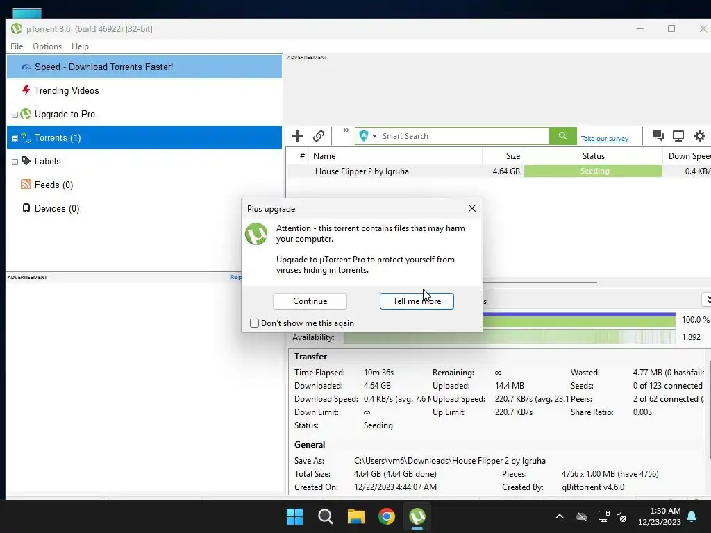
Task: Click µTorrent taskbar icon
Action: 417,516
